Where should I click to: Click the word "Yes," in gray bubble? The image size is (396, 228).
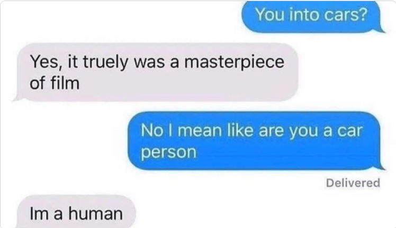click(47, 62)
